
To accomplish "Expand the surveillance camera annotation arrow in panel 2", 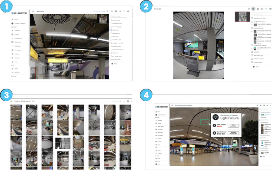I will (x=252, y=48).
